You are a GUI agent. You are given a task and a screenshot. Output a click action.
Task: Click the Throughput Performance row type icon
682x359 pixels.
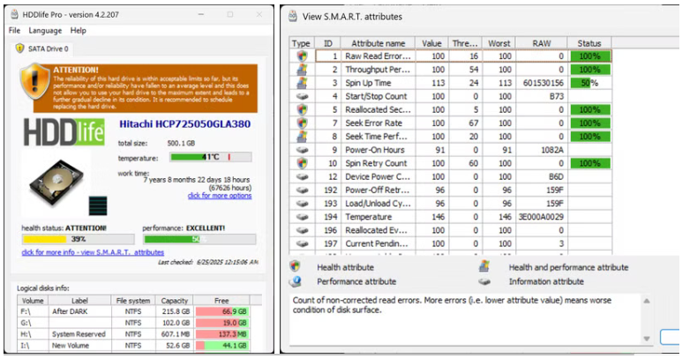(x=302, y=69)
